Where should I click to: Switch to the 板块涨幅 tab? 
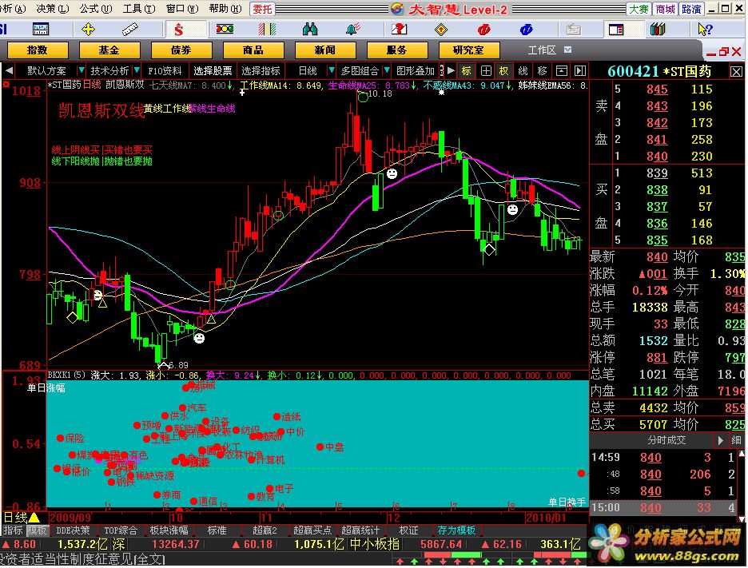pos(169,530)
